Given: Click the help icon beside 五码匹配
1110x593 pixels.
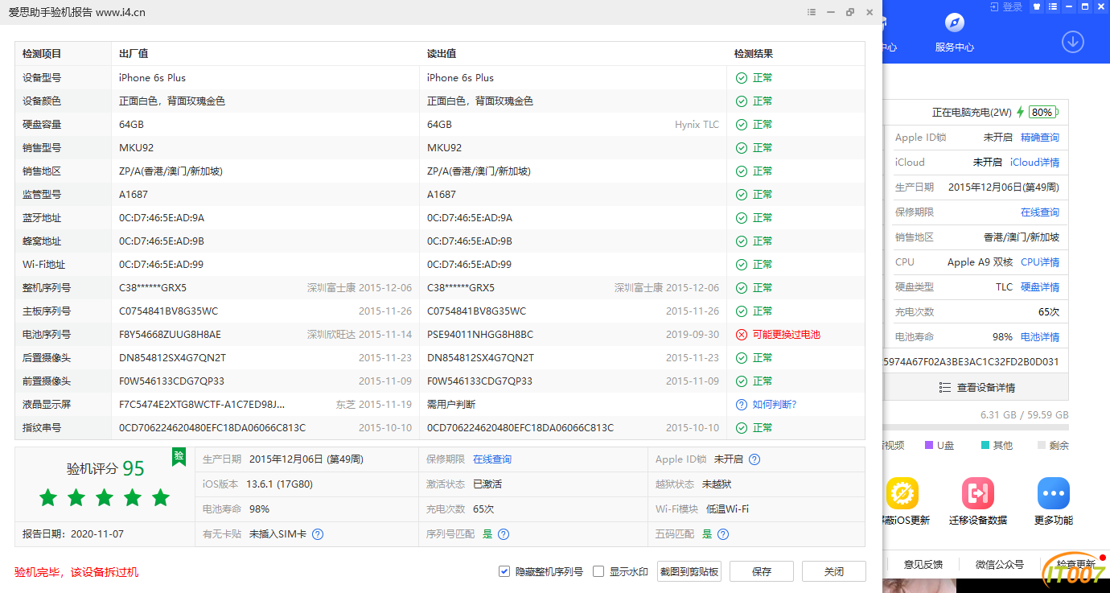Looking at the screenshot, I should pyautogui.click(x=722, y=533).
